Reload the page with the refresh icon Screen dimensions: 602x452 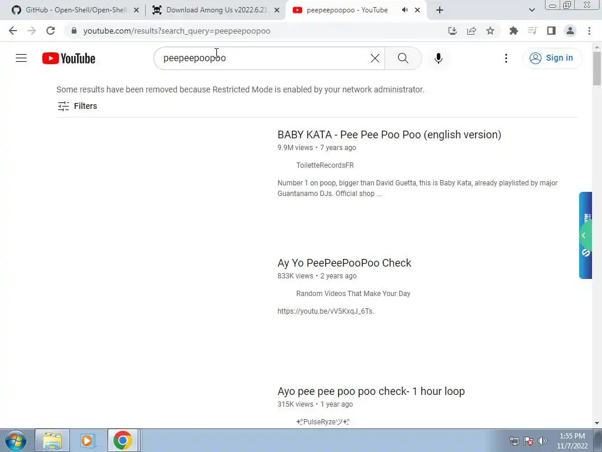pyautogui.click(x=51, y=31)
